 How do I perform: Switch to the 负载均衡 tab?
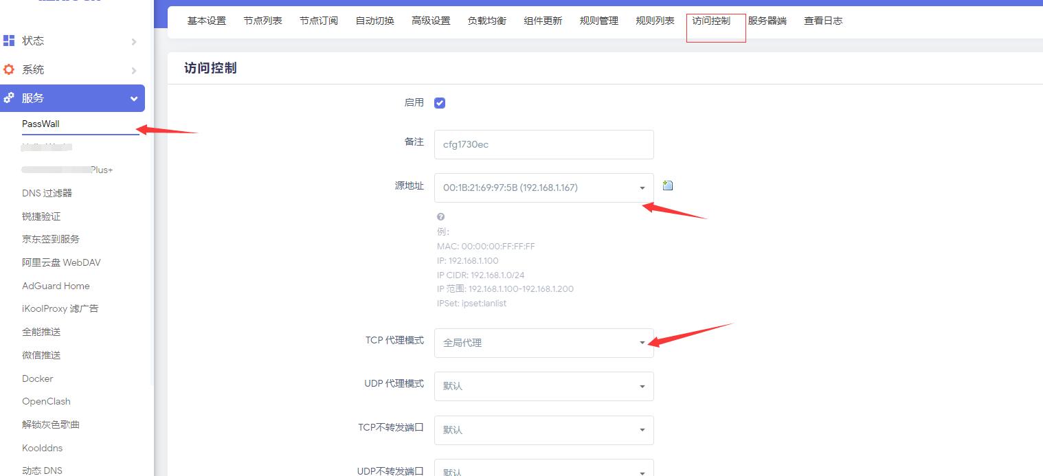487,21
